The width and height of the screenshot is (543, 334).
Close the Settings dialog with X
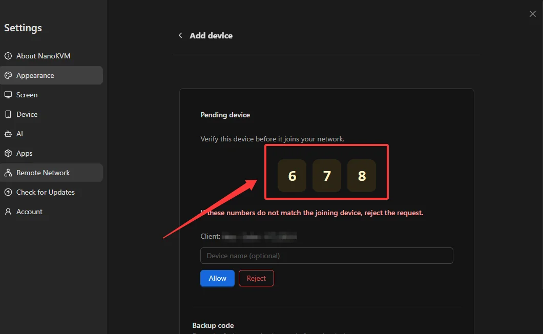(533, 14)
